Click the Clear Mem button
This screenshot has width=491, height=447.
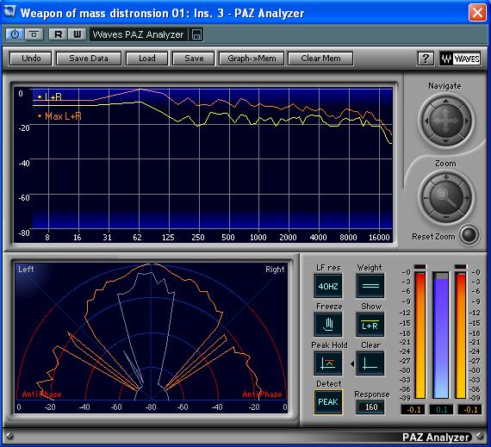click(320, 59)
